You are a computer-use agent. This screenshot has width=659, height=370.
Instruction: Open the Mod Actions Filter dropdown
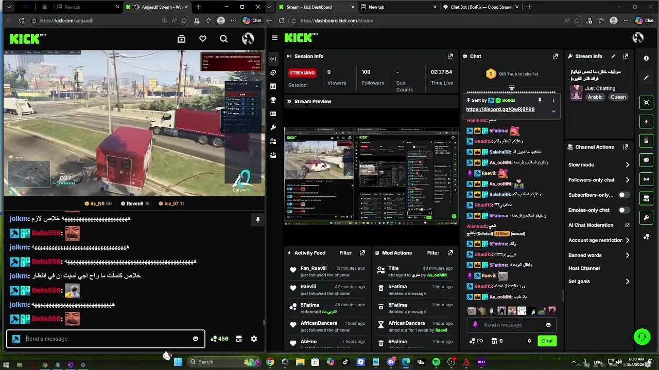(433, 253)
